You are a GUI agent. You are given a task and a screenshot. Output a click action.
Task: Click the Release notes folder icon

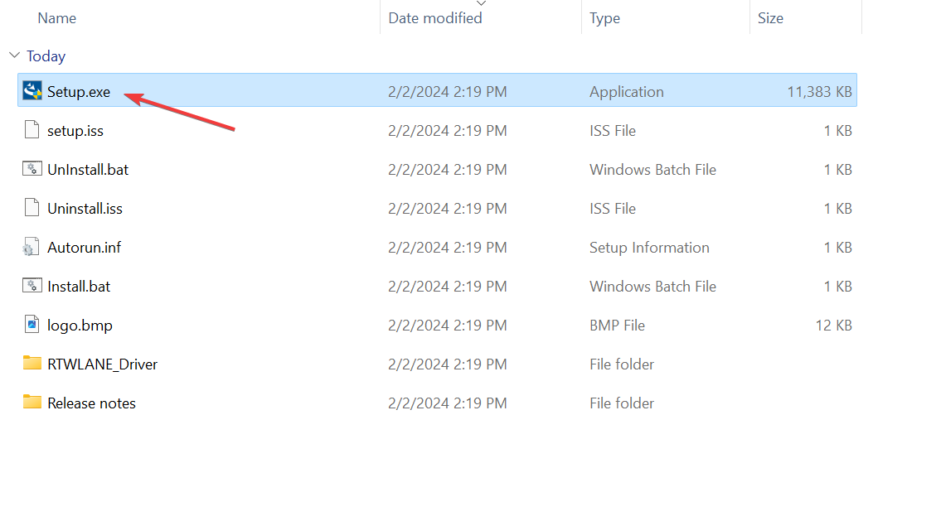click(x=31, y=403)
